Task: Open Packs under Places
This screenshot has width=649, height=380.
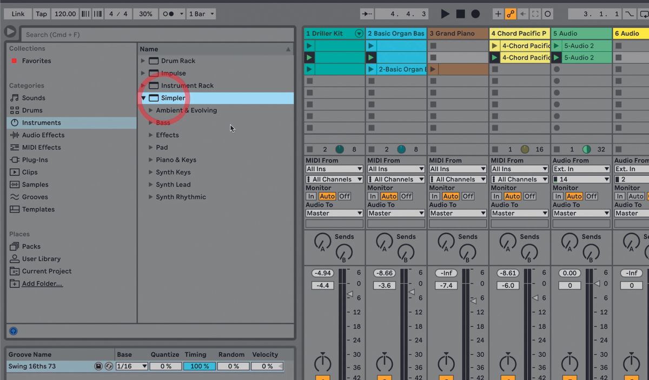Action: (x=31, y=246)
